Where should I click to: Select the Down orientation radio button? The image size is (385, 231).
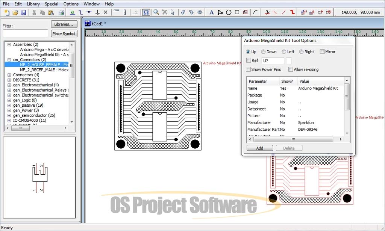[263, 52]
